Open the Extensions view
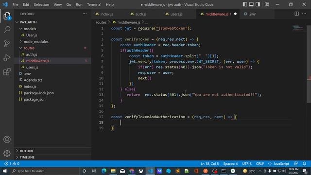This screenshot has width=311, height=175. coord(7,72)
